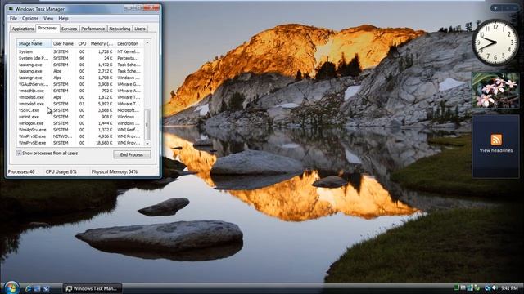
Task: Select the WmiApSrv.exe process
Action: [80, 130]
